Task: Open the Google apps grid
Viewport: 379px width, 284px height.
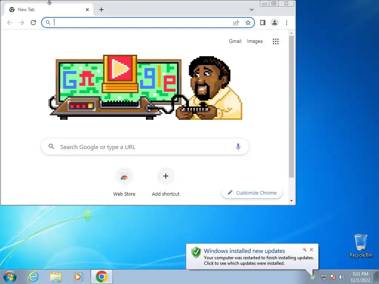Action: click(276, 41)
